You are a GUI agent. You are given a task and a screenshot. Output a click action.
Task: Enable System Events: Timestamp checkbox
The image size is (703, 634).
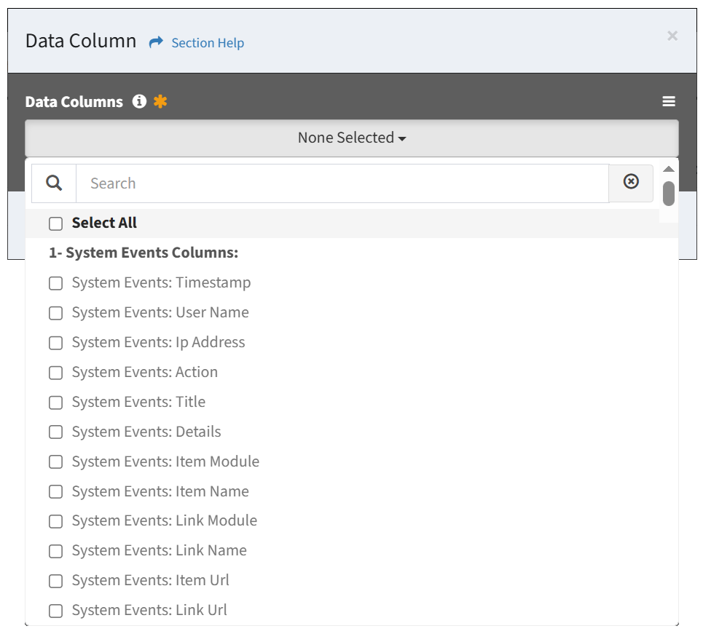[x=55, y=283]
